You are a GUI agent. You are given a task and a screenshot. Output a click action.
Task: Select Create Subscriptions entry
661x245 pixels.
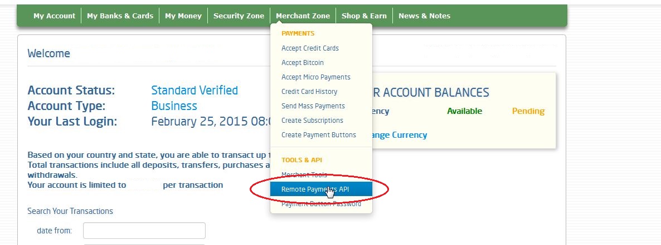312,120
